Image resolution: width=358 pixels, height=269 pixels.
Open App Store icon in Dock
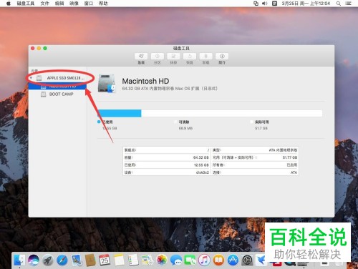pos(233,260)
